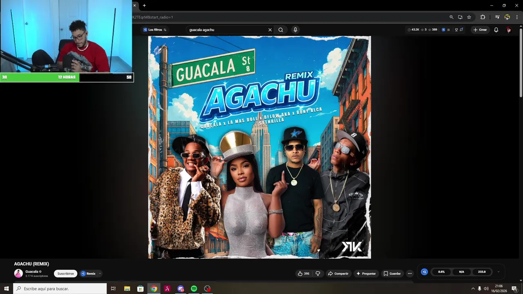523x294 pixels.
Task: Start voice search with microphone icon
Action: click(295, 30)
